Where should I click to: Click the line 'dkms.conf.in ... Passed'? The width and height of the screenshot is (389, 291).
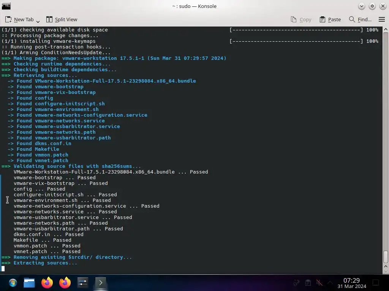point(48,234)
